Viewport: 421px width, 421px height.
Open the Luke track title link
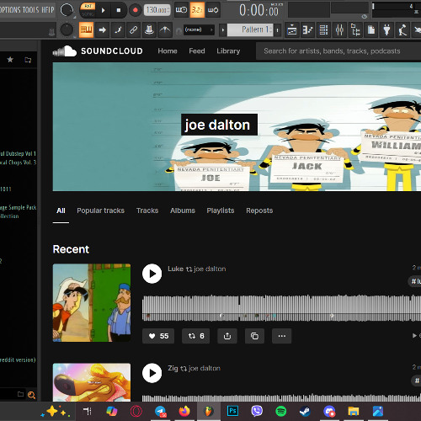pos(175,269)
